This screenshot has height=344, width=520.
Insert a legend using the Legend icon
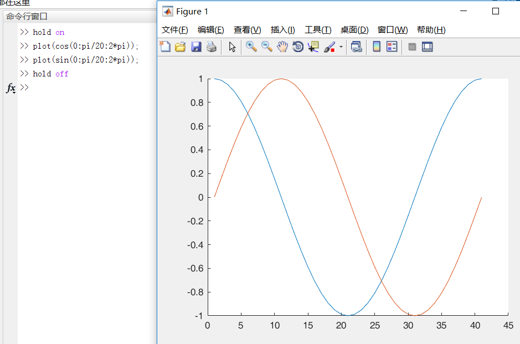pyautogui.click(x=392, y=47)
